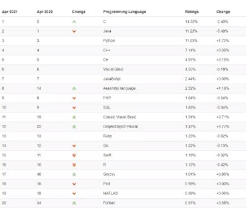247x208 pixels.
Task: Click double up arrow for Classic Visual Basic
Action: [x=74, y=117]
